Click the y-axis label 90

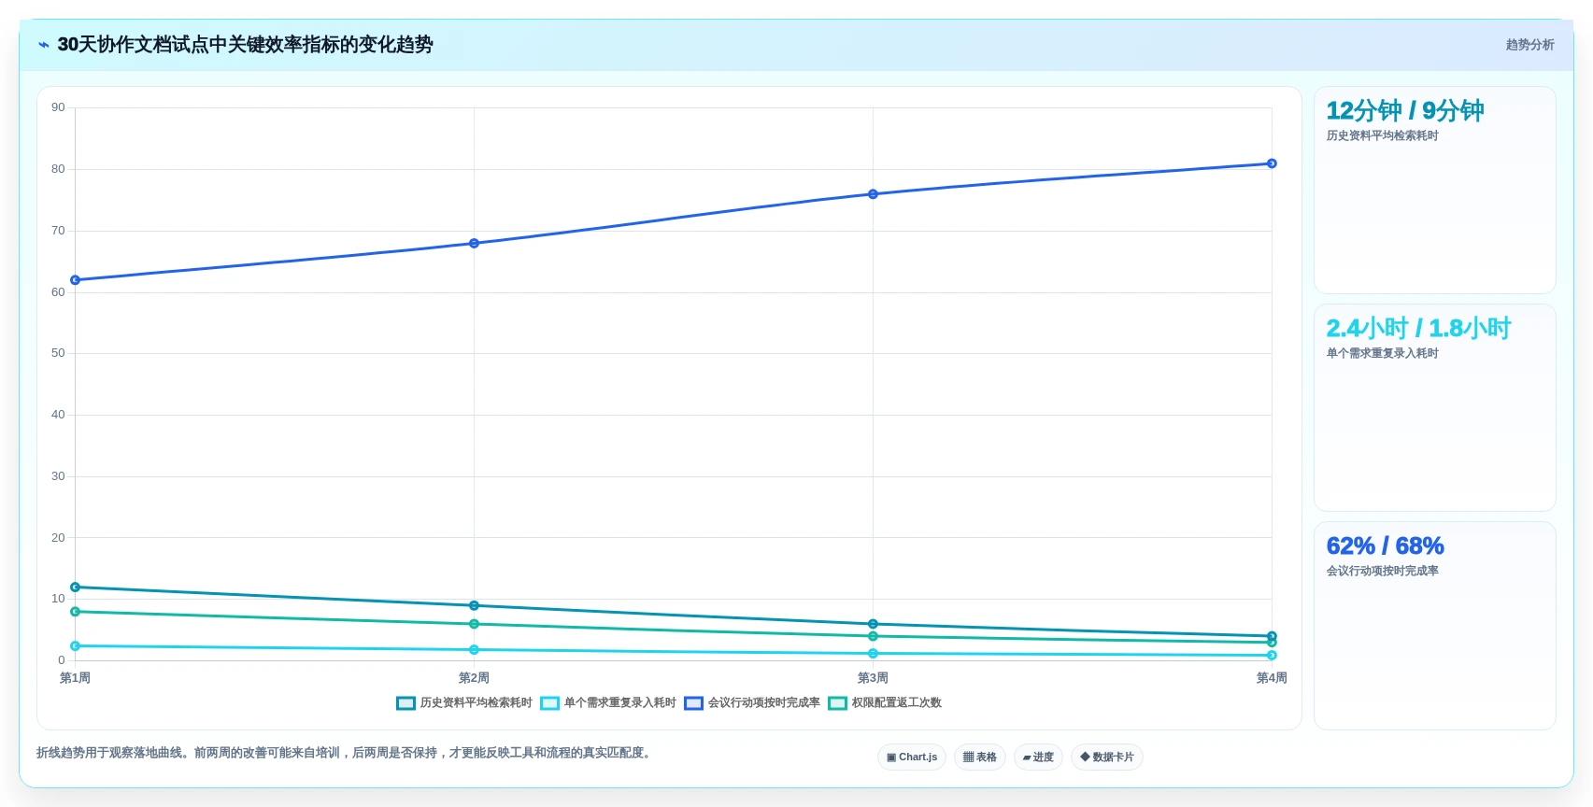[x=58, y=107]
